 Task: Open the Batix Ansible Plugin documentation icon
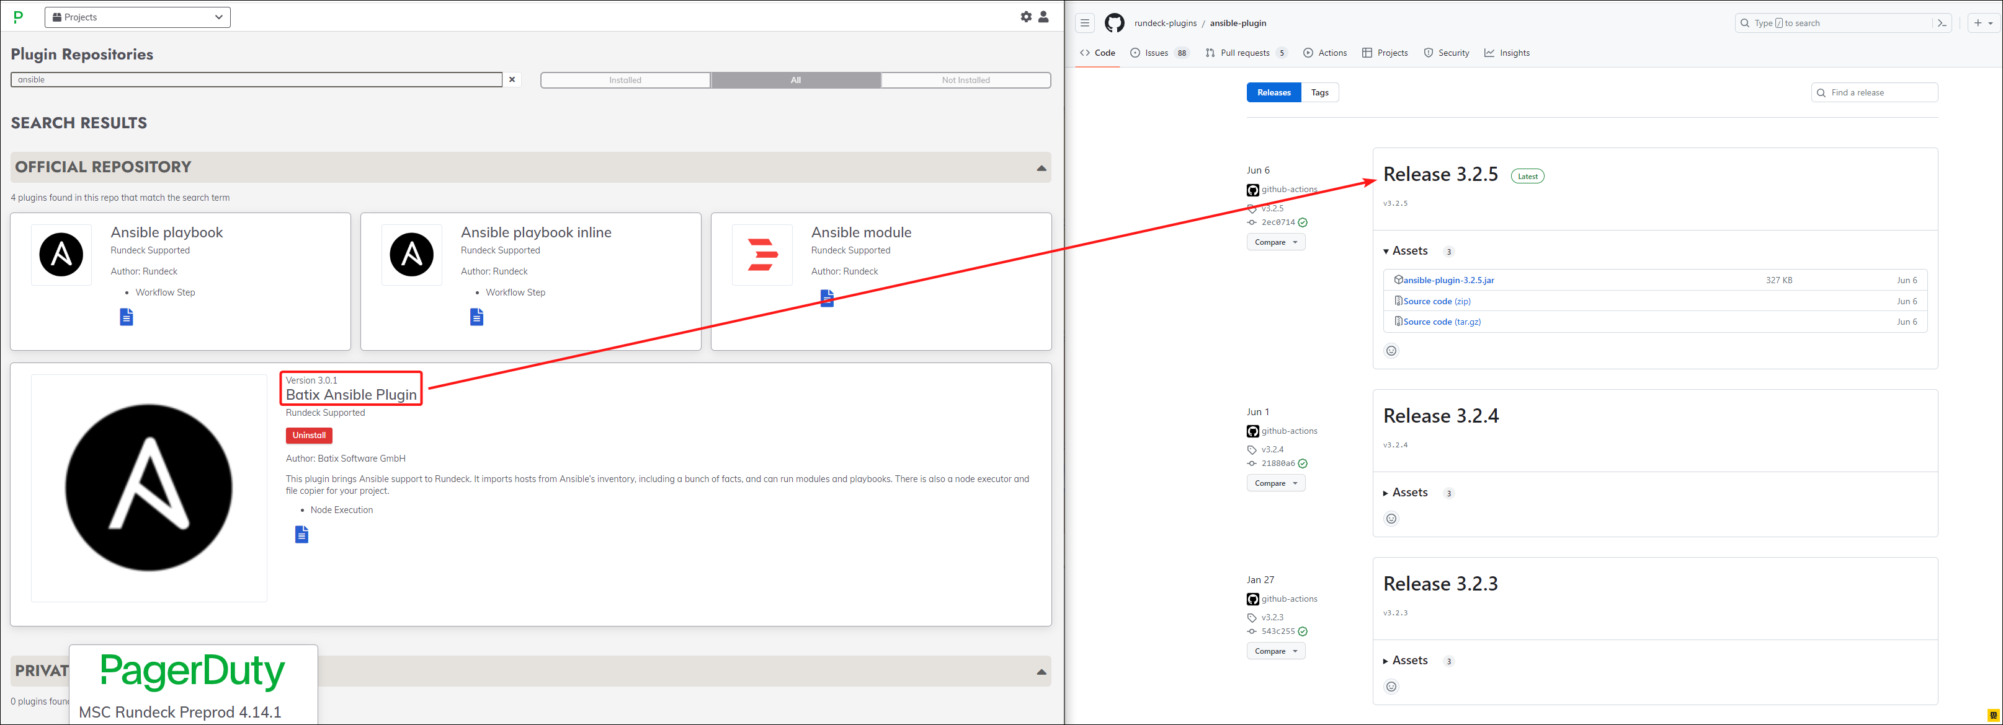point(301,534)
